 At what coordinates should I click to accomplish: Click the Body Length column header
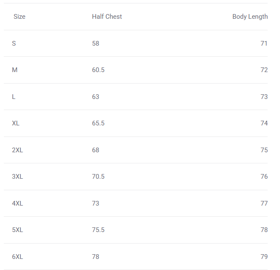click(250, 17)
